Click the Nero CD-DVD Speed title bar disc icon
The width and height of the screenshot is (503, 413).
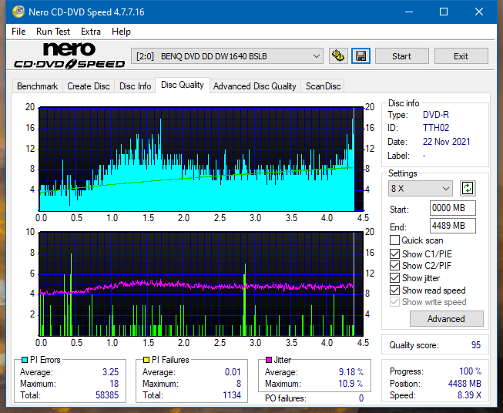click(18, 12)
